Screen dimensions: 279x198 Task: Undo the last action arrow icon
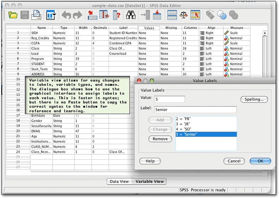(66, 15)
